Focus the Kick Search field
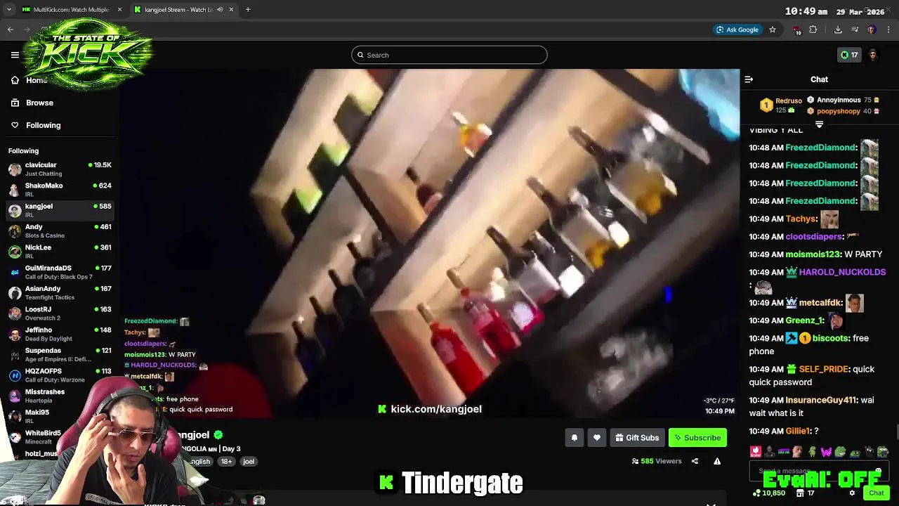This screenshot has width=899, height=506. click(x=449, y=55)
